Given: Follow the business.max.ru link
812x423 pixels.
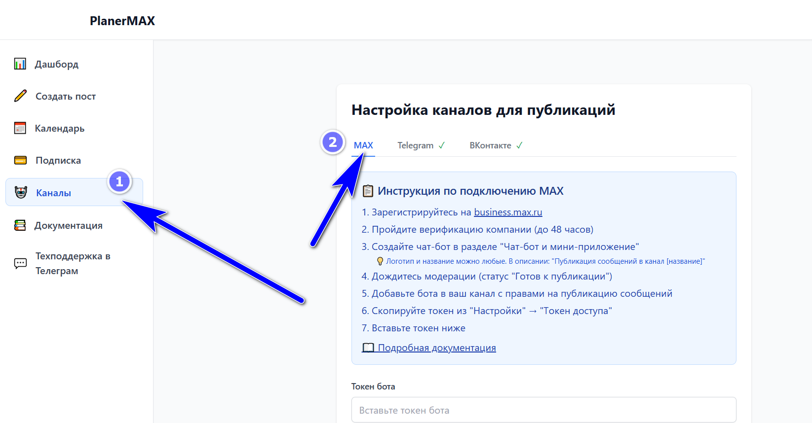Looking at the screenshot, I should [508, 212].
